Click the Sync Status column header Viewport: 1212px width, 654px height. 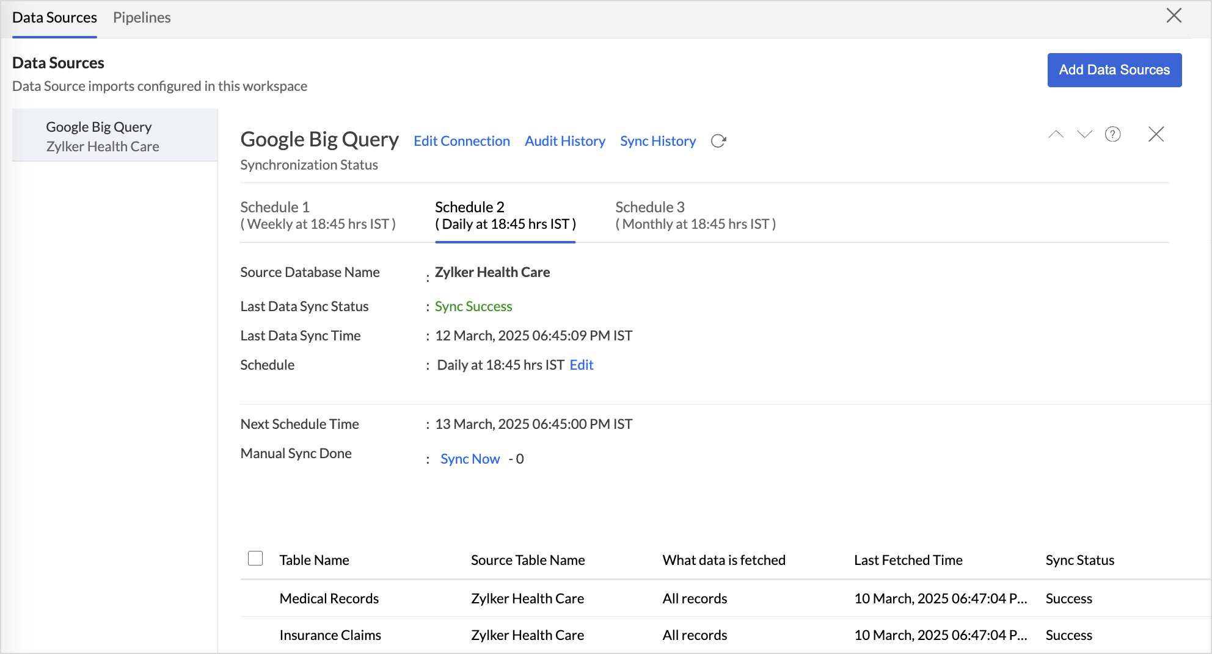tap(1079, 560)
